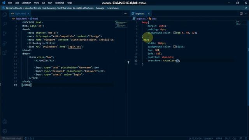Open the Search view in activity bar
The image size is (249, 140).
[x=5, y=24]
